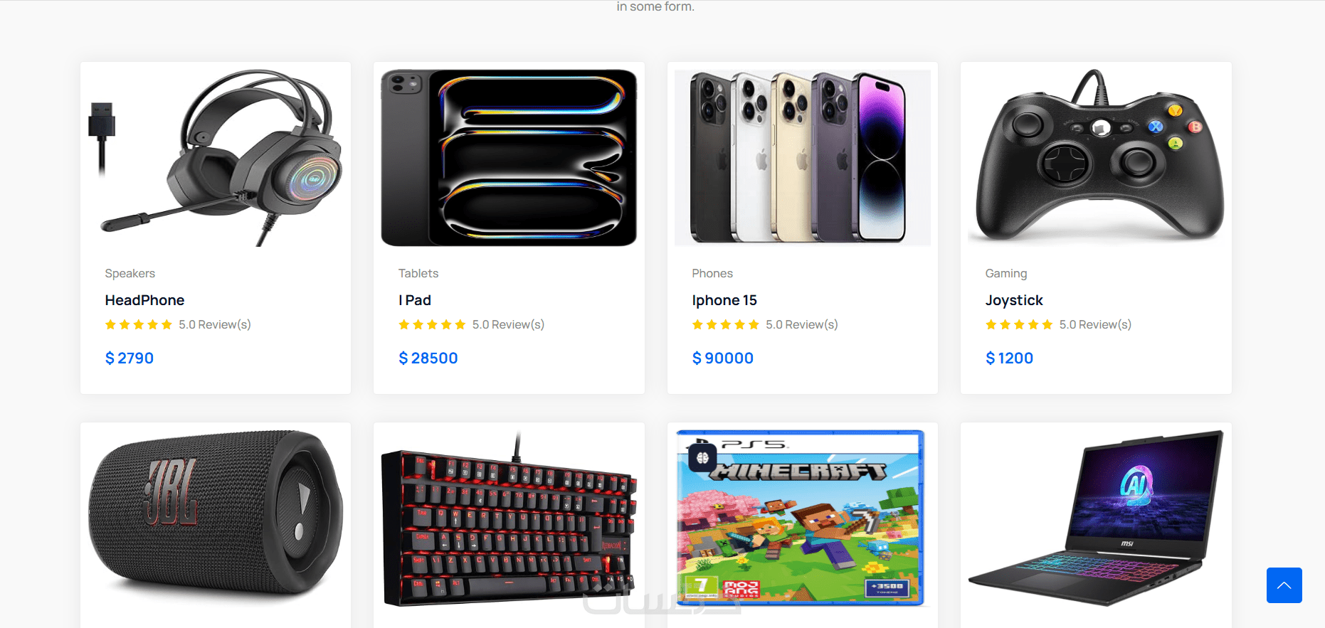Click the Phones category label
Screen dimensions: 1325x628
[x=712, y=273]
